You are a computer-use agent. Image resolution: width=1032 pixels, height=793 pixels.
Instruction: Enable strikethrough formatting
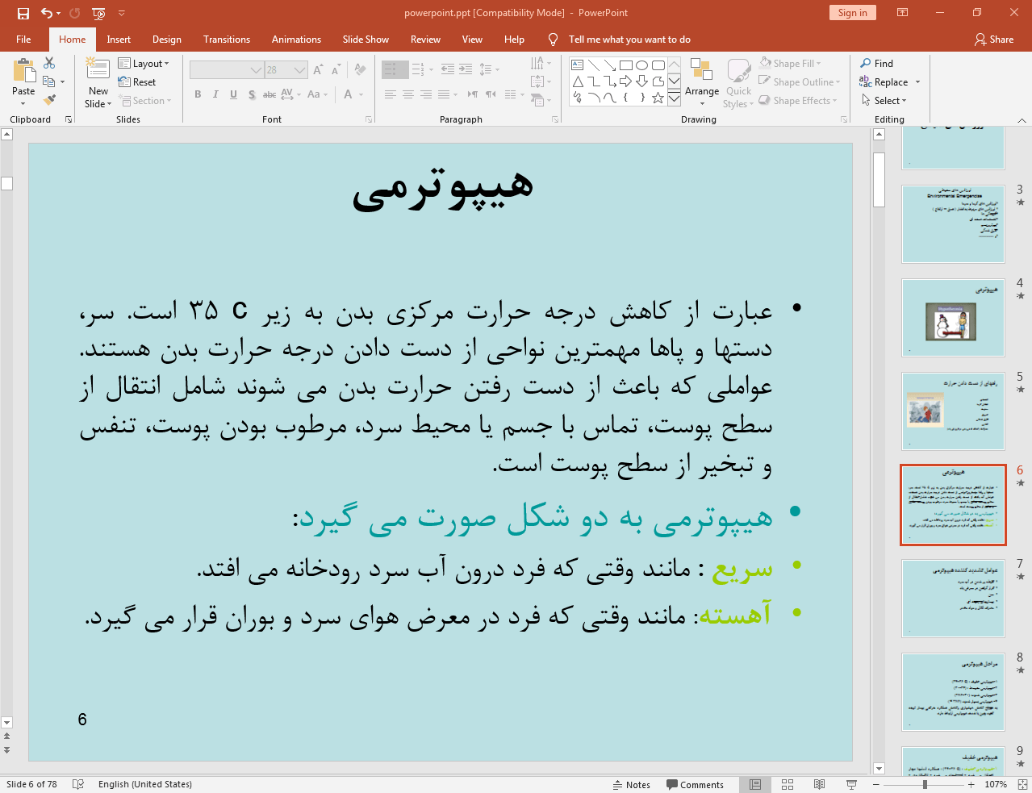tap(269, 94)
